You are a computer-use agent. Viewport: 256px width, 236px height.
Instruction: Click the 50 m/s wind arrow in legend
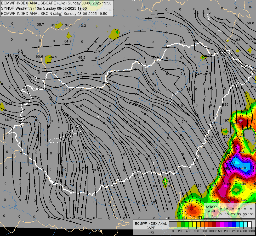pos(245,207)
